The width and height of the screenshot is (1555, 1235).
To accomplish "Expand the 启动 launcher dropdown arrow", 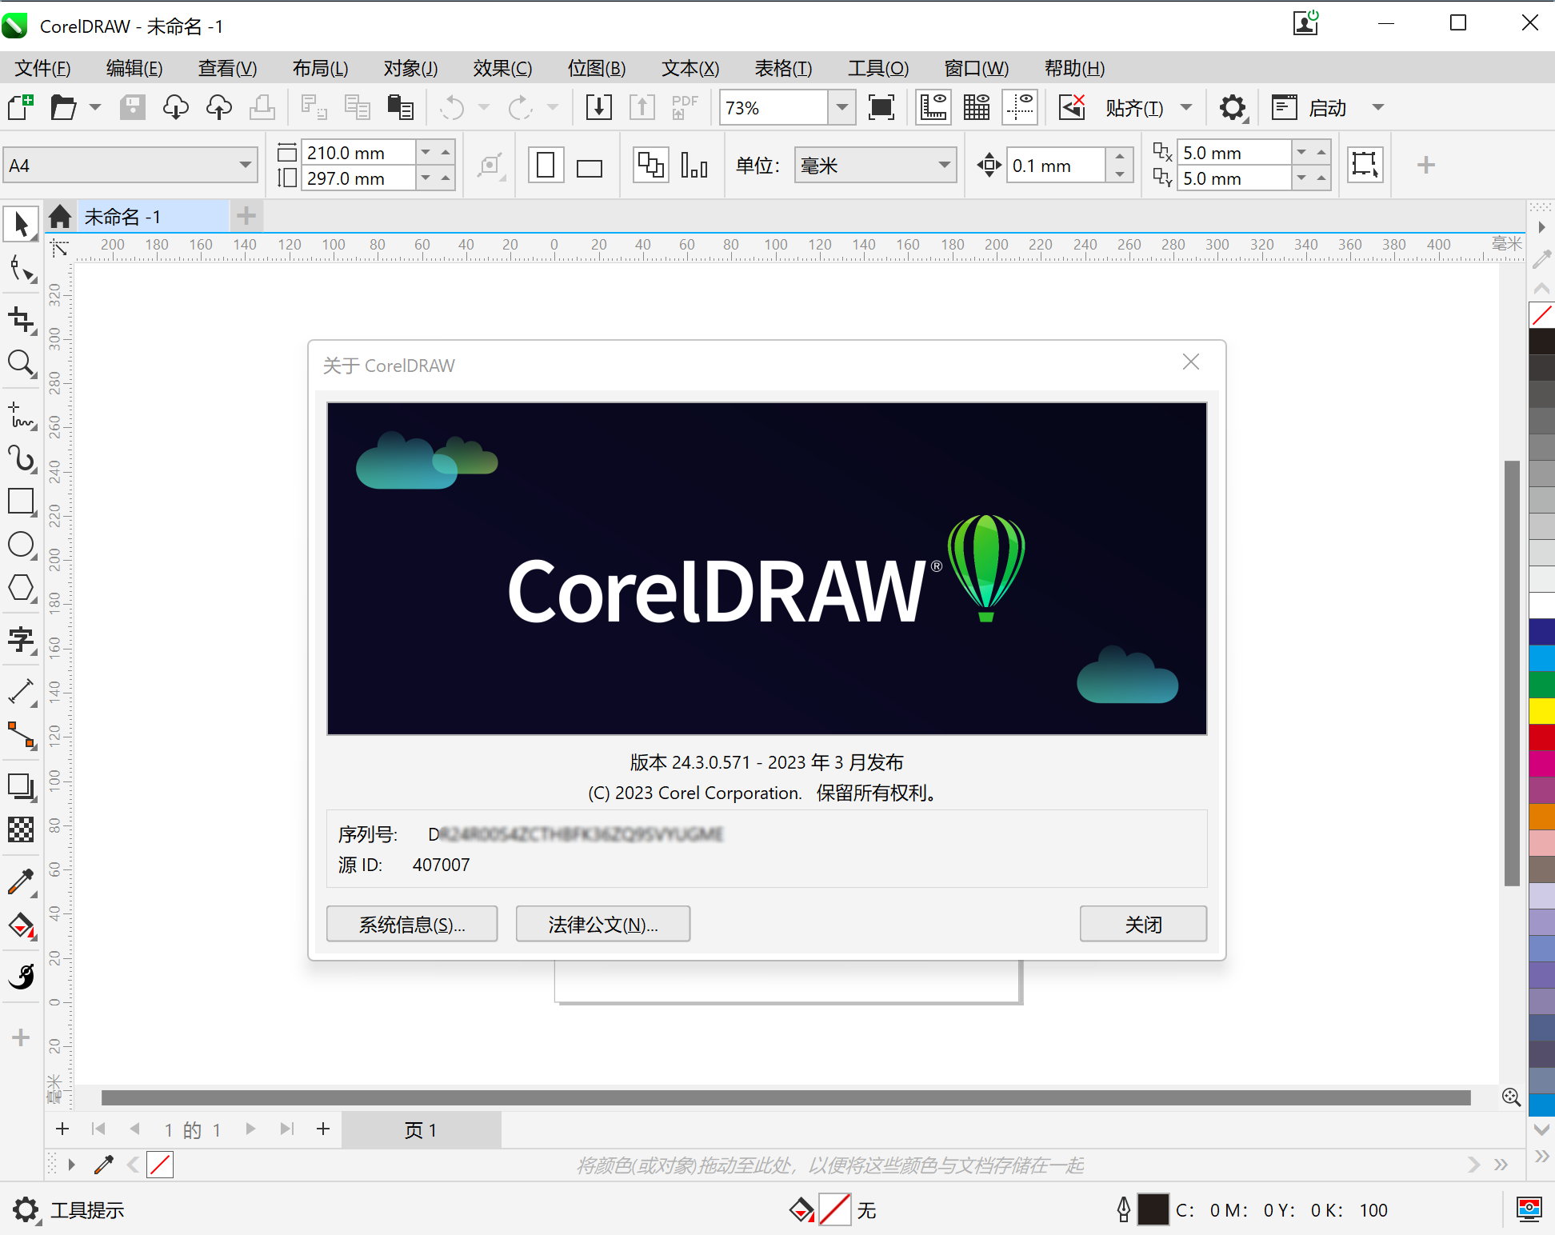I will coord(1377,107).
